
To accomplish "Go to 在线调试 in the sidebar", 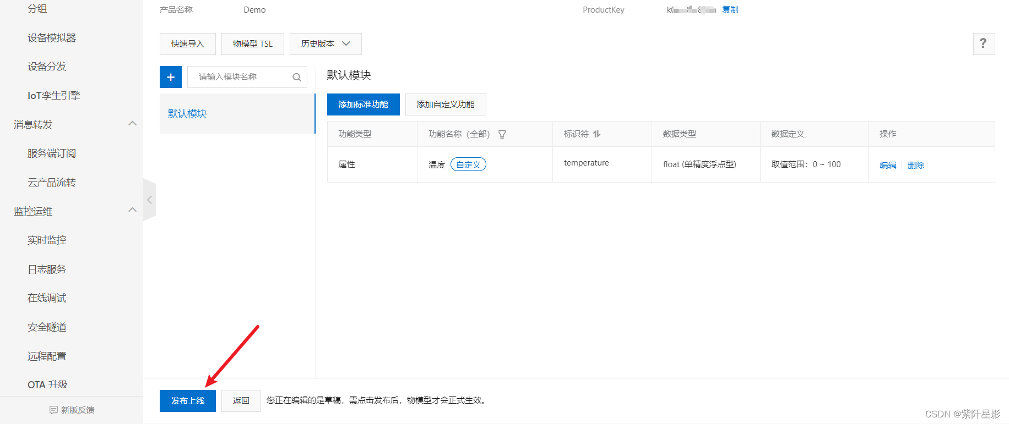I will pyautogui.click(x=47, y=298).
